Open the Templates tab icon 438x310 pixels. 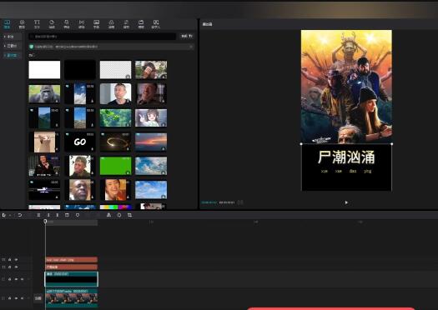pyautogui.click(x=141, y=24)
